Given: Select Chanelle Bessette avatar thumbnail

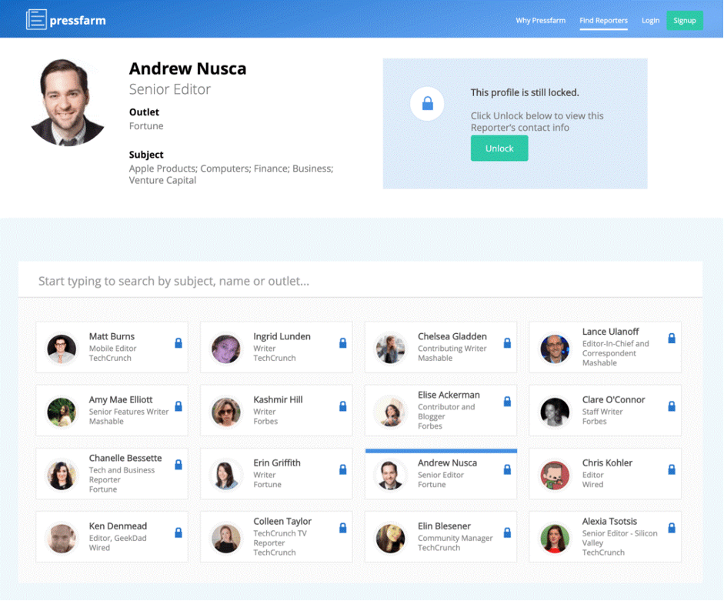Looking at the screenshot, I should tap(62, 475).
